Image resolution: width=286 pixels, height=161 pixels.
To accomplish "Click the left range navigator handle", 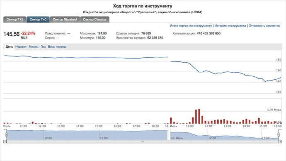I will pyautogui.click(x=6, y=134).
